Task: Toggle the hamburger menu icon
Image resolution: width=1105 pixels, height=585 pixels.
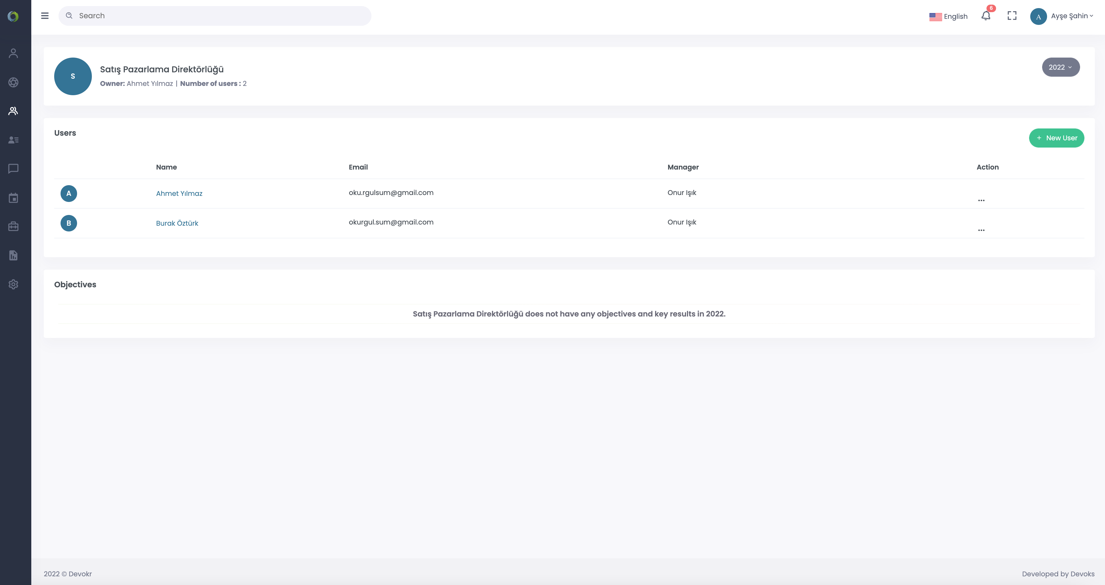Action: 45,16
